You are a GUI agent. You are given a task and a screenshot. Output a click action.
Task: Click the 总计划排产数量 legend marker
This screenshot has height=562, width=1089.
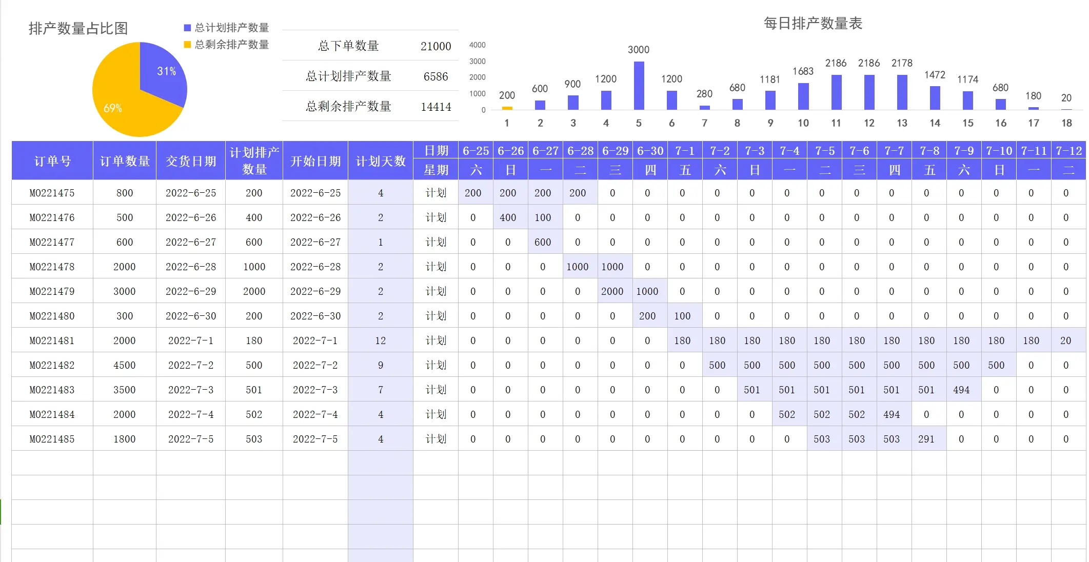click(187, 27)
